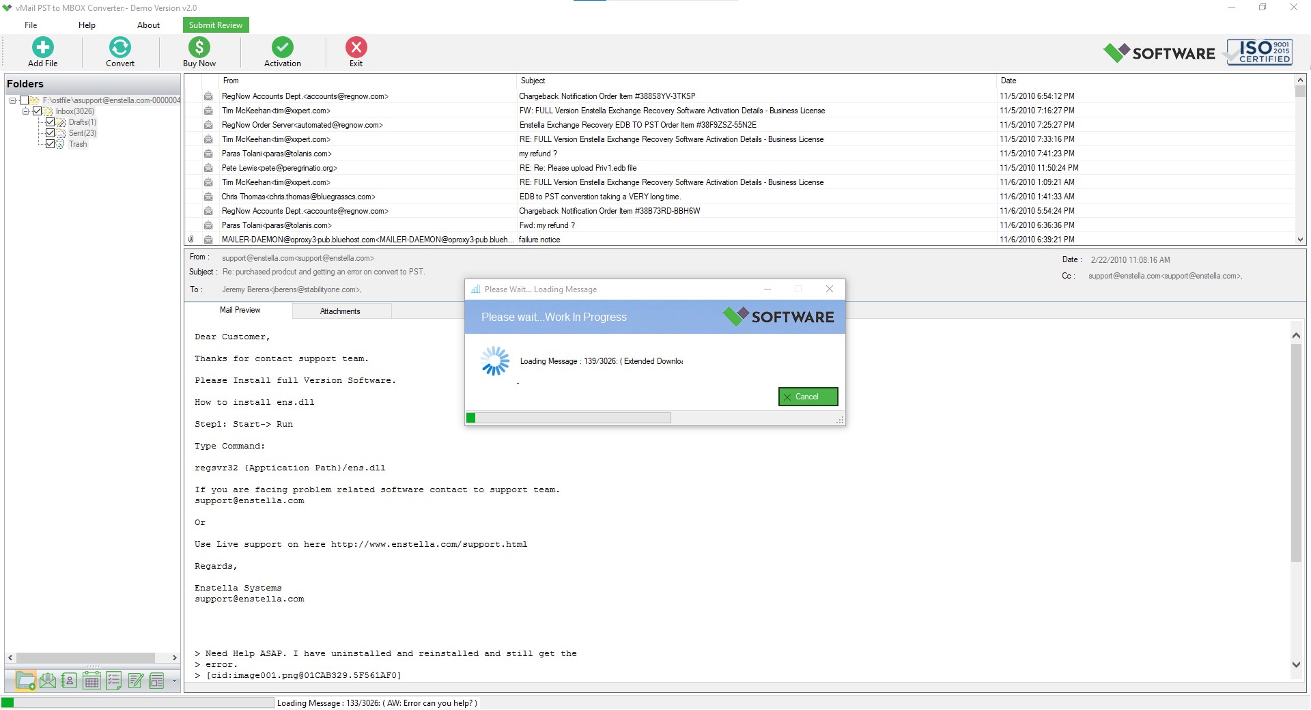1311x710 pixels.
Task: Select the email dated 11/5/2010 7:16:27 PM
Action: tap(740, 111)
